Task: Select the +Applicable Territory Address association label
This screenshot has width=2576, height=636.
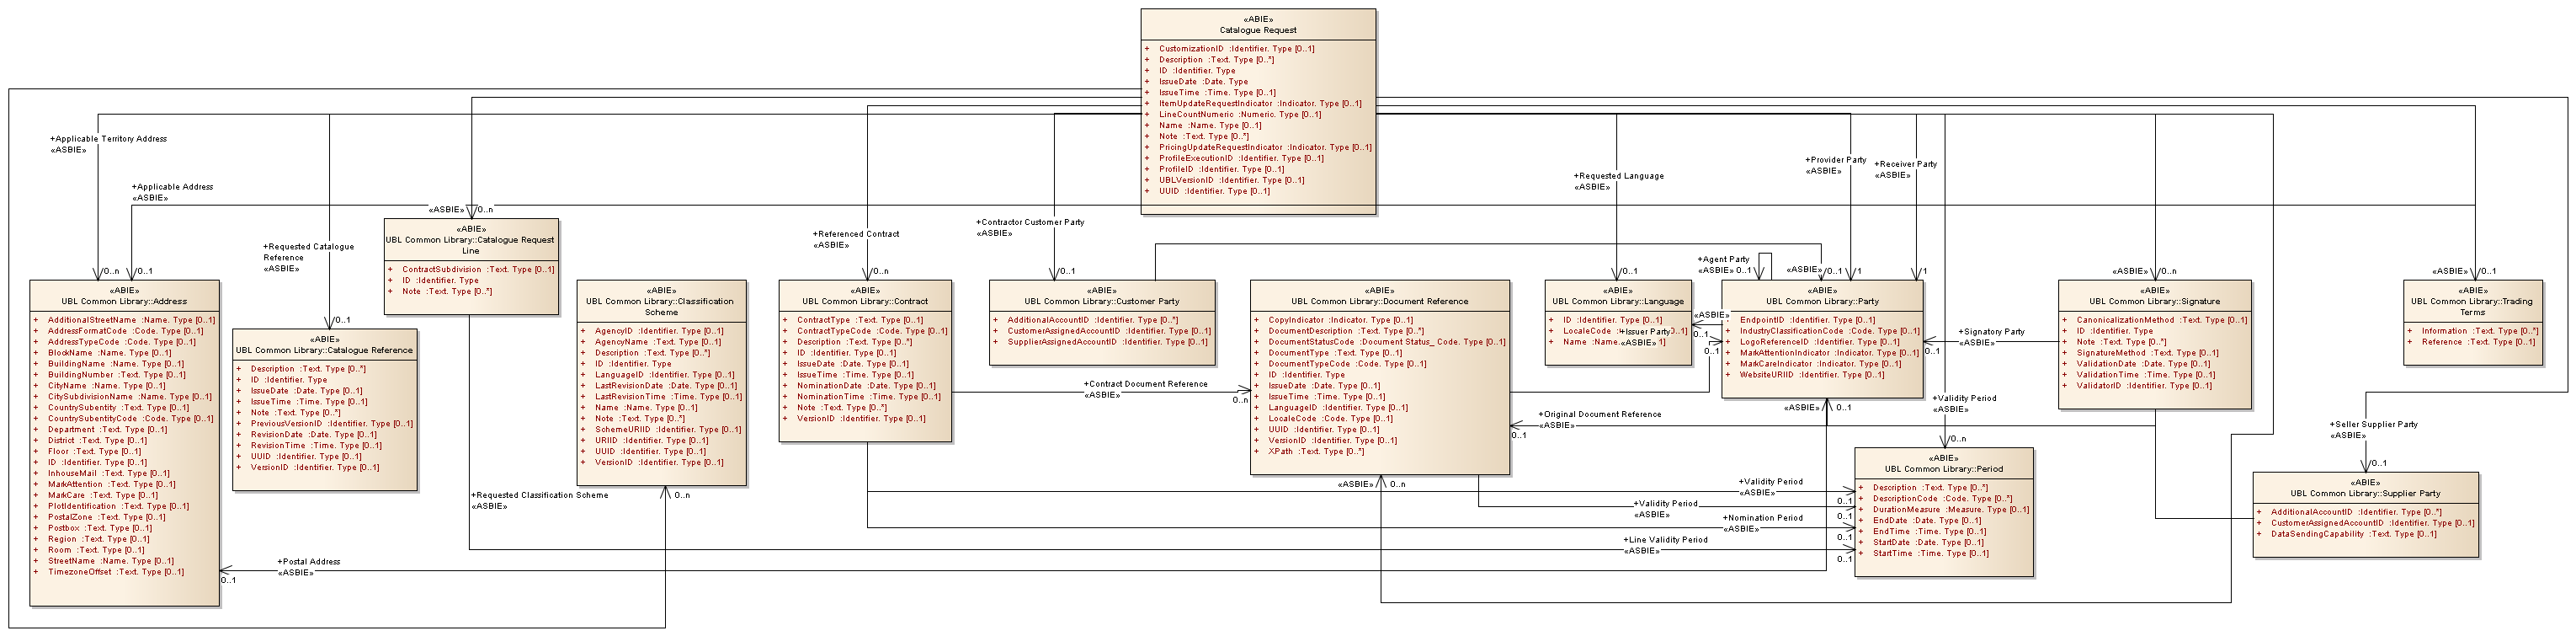Action: (x=108, y=139)
